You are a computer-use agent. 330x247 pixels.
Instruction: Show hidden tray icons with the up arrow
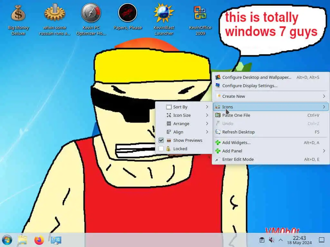pyautogui.click(x=281, y=240)
